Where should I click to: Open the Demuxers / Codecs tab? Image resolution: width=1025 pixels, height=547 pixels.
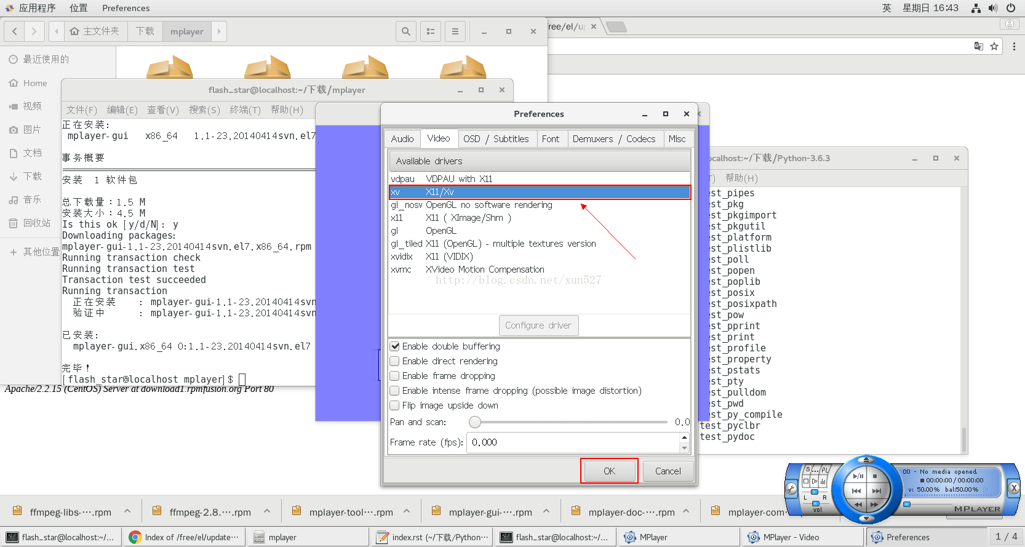tap(614, 139)
